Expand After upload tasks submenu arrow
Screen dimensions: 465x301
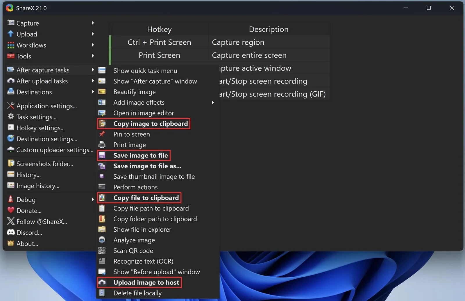pos(93,81)
